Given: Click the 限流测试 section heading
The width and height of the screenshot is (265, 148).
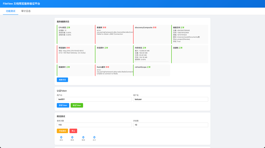Looking at the screenshot, I should point(61,116).
